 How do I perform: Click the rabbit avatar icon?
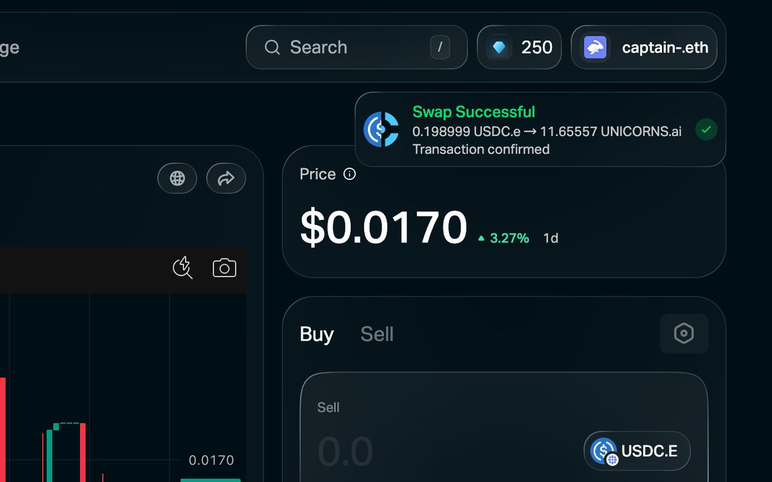[x=596, y=48]
